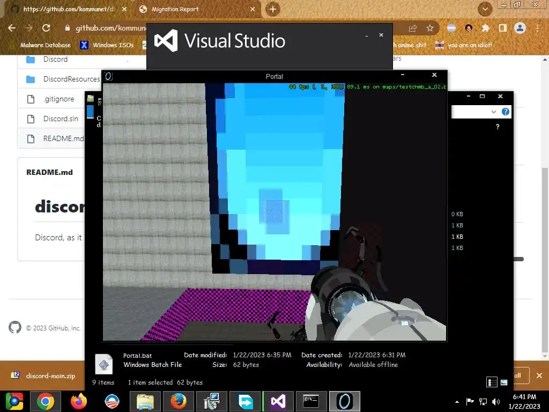549x412 pixels.
Task: Open a new Chrome tab
Action: [273, 9]
